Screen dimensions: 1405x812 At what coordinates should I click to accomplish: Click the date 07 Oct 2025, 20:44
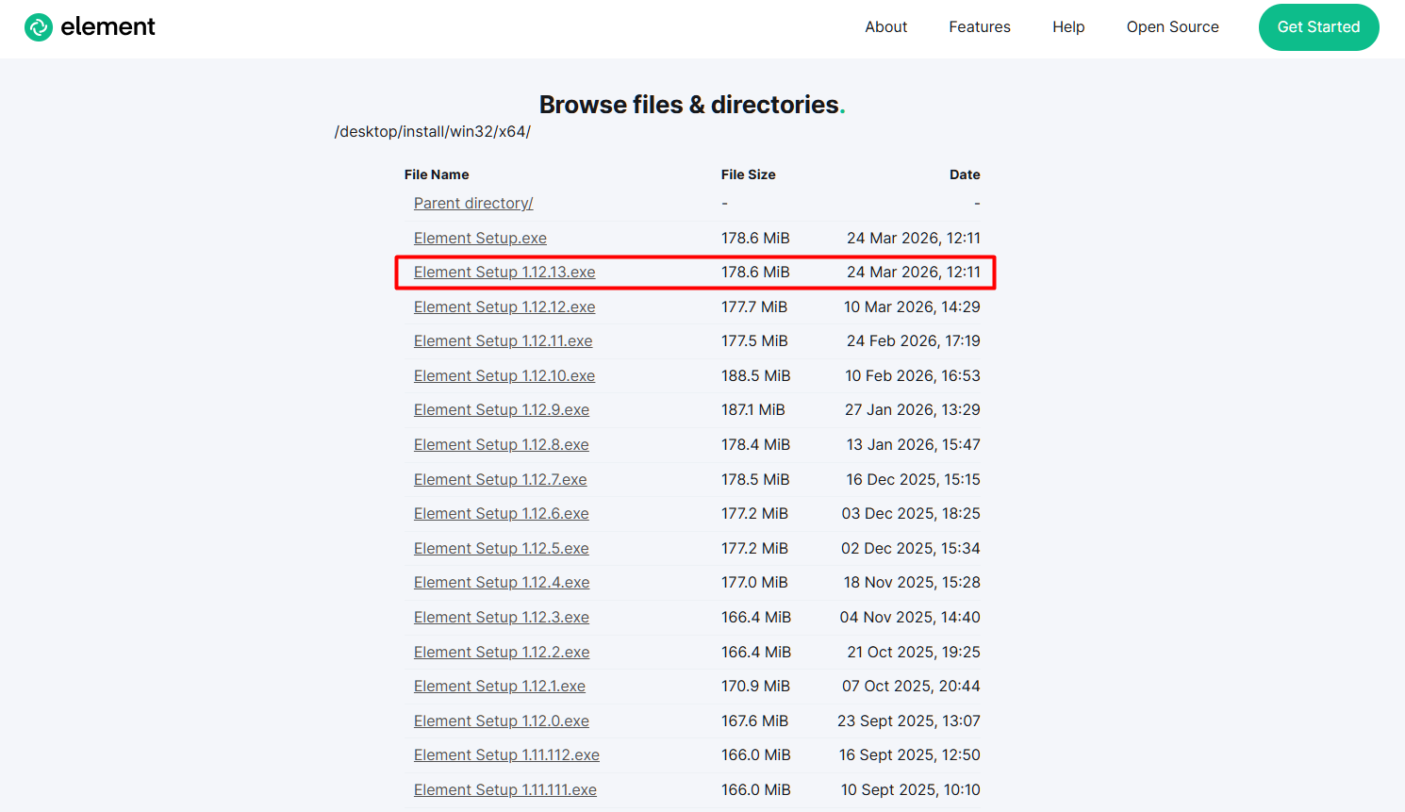point(911,687)
